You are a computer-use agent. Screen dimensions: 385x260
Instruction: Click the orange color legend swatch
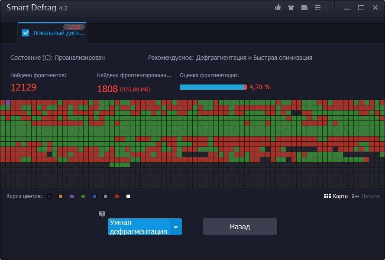point(61,196)
